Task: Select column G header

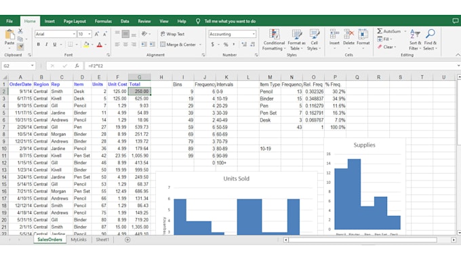Action: pyautogui.click(x=140, y=77)
